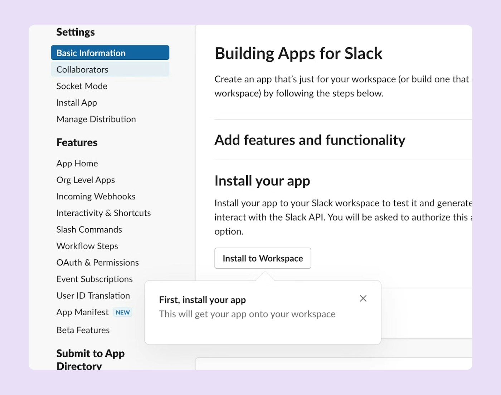This screenshot has width=501, height=395.
Task: Open OAuth & Permissions page
Action: [97, 263]
